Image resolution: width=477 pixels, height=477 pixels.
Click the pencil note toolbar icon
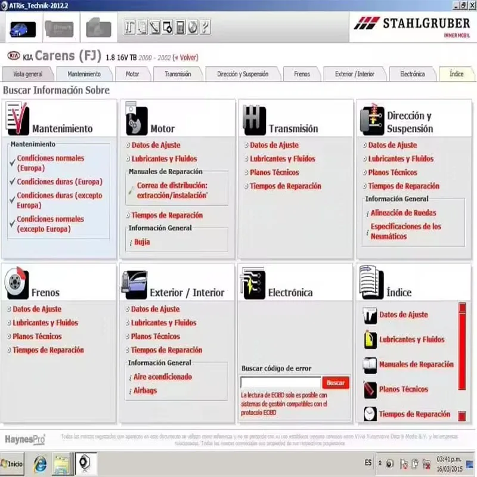[x=154, y=26]
